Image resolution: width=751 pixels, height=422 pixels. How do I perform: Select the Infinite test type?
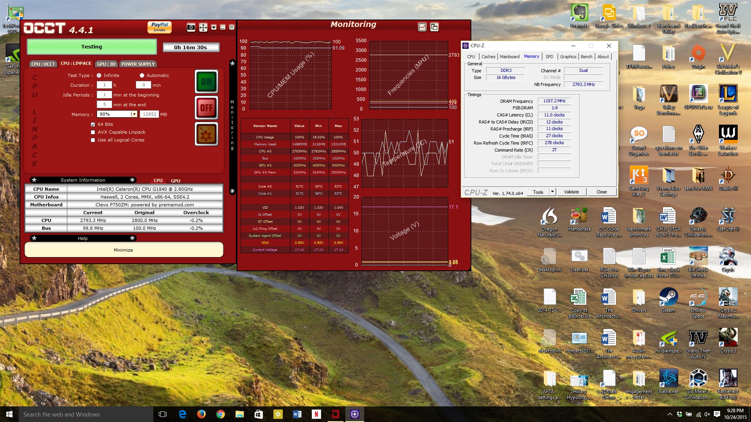tap(99, 75)
